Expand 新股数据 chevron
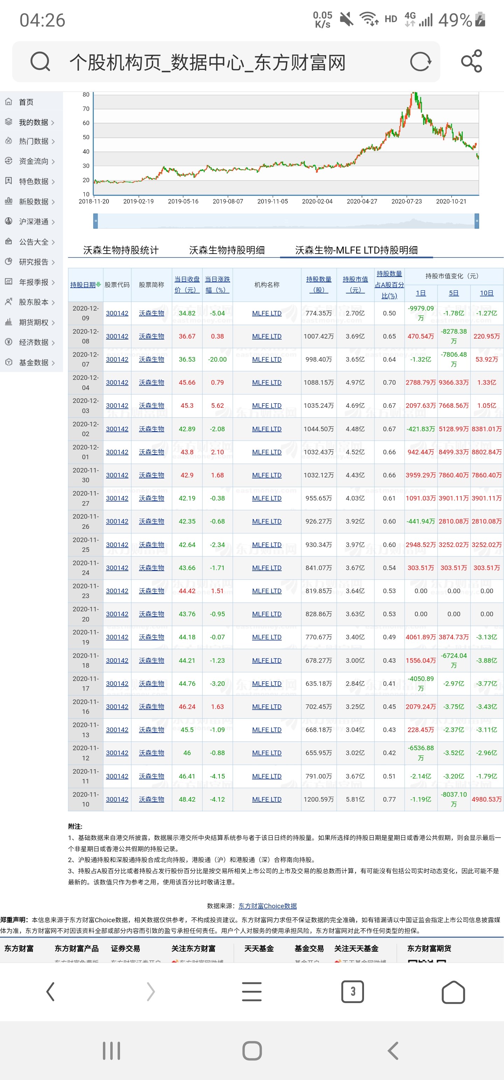Image resolution: width=504 pixels, height=1080 pixels. (x=53, y=202)
